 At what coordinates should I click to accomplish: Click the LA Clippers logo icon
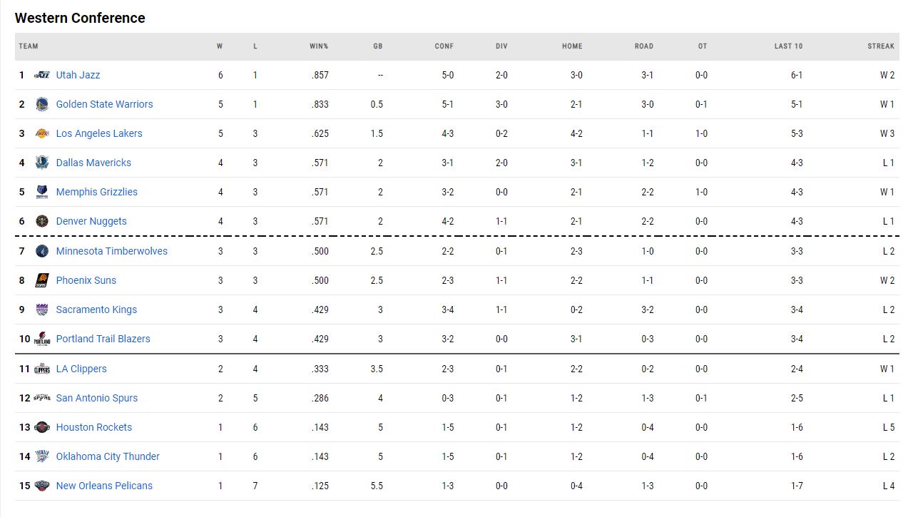point(42,369)
